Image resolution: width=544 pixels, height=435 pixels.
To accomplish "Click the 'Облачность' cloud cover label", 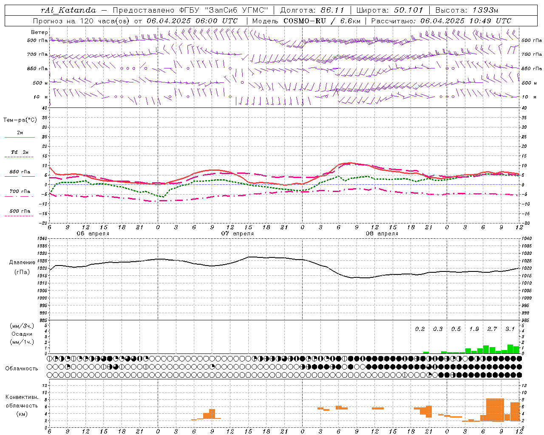I will tap(22, 369).
